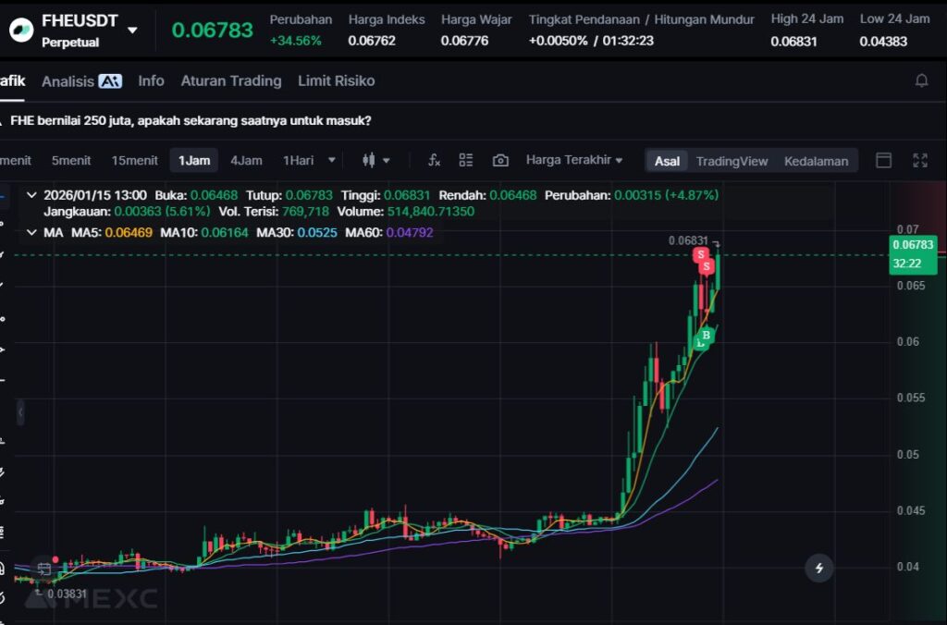Select the 4Jam timeframe
This screenshot has height=625, width=947.
246,160
